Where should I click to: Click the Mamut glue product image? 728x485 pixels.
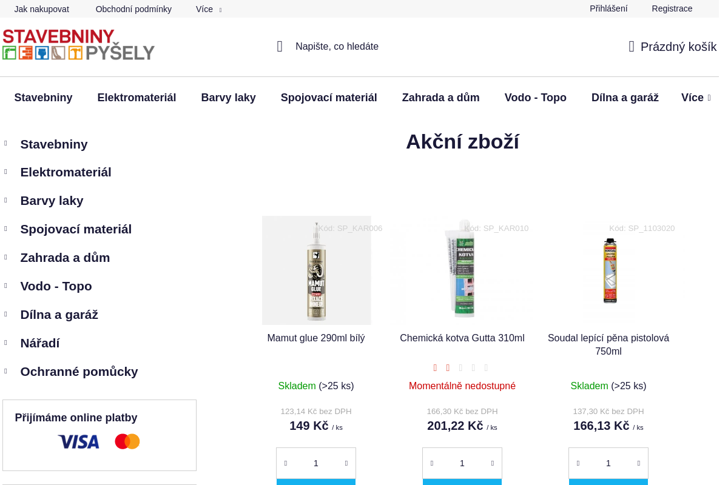(x=317, y=270)
